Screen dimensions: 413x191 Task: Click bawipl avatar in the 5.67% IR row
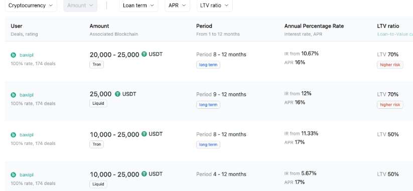coord(13,174)
